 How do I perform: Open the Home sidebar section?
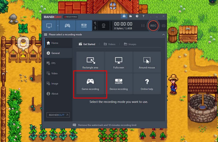tap(58, 43)
